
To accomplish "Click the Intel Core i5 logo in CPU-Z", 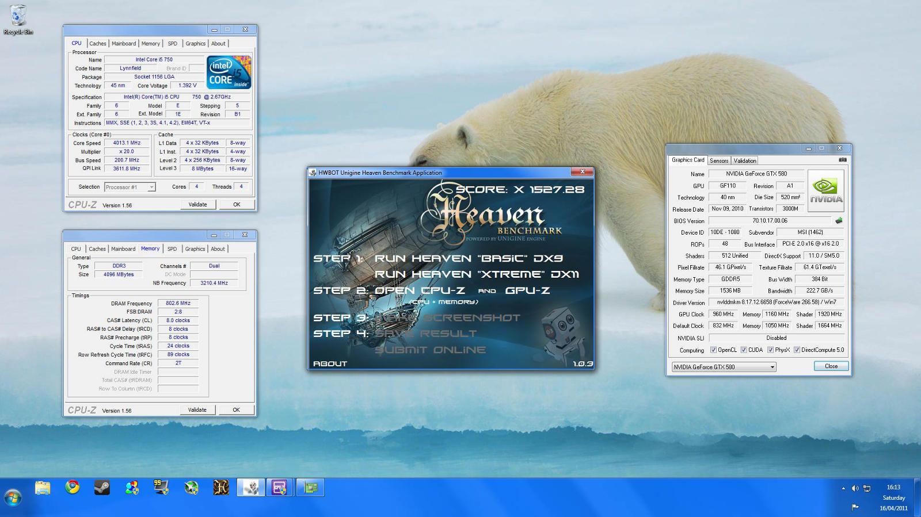I will pyautogui.click(x=229, y=72).
